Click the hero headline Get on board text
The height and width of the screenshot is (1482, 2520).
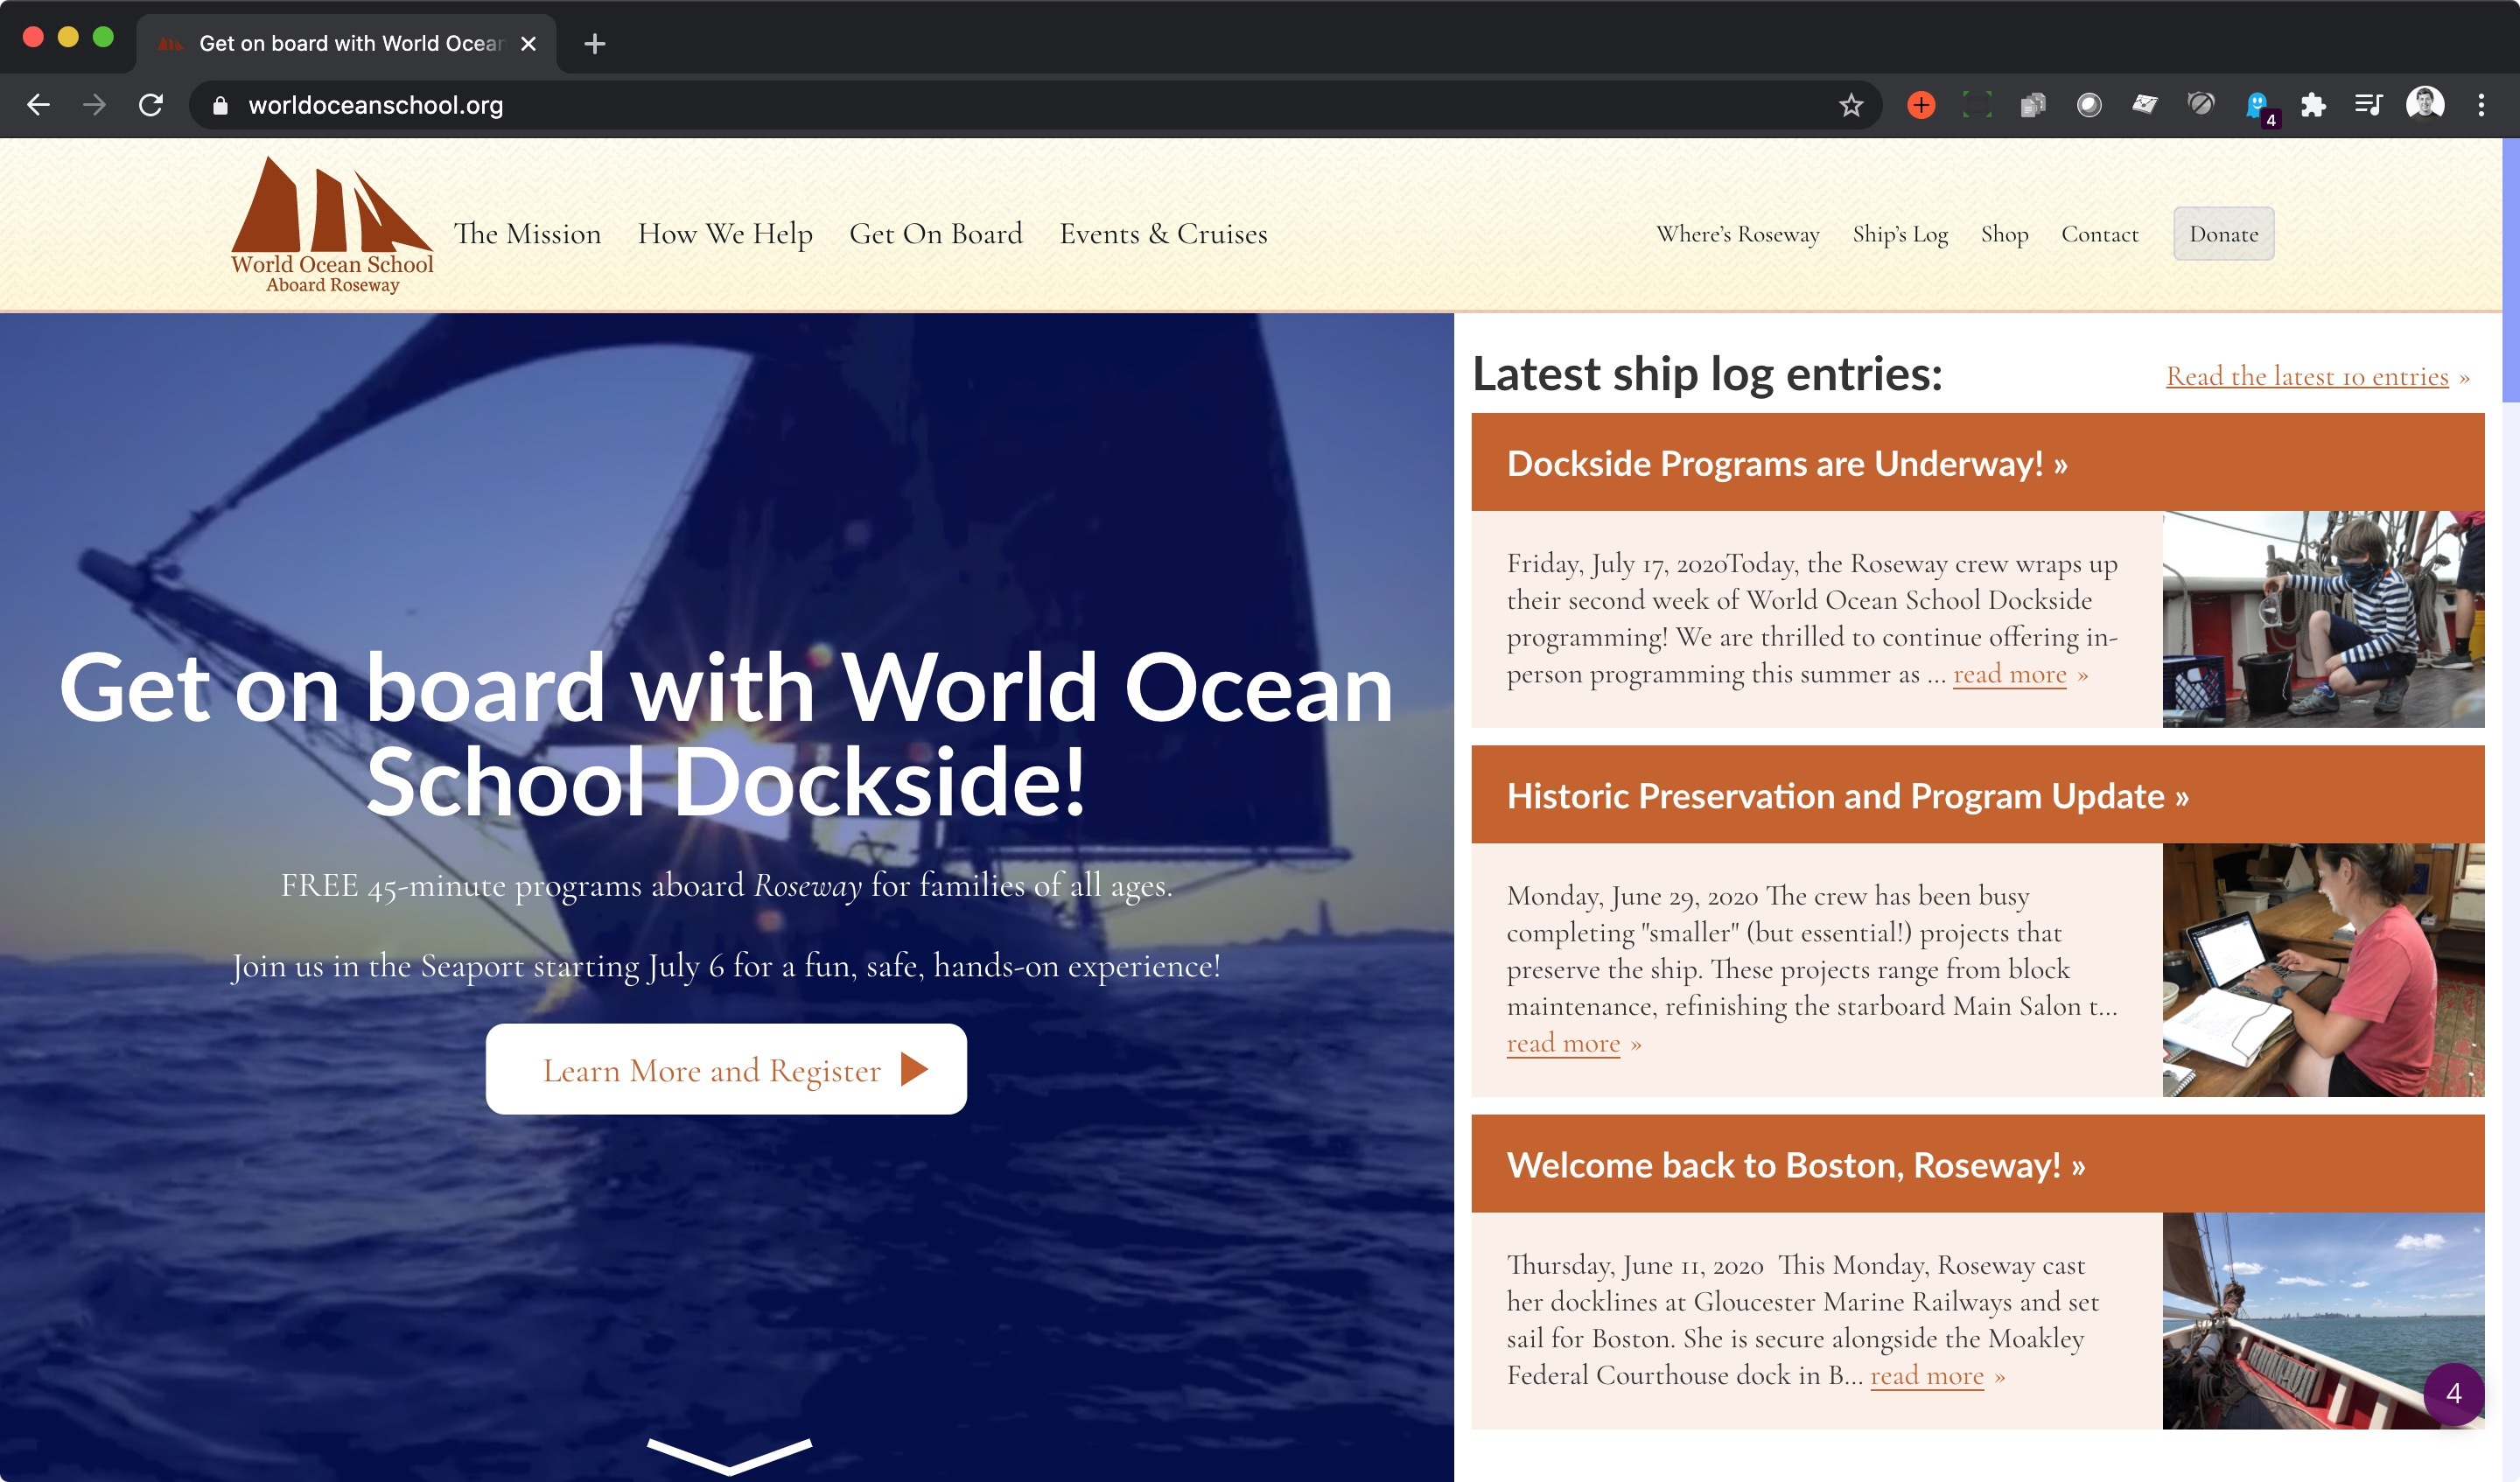(726, 733)
